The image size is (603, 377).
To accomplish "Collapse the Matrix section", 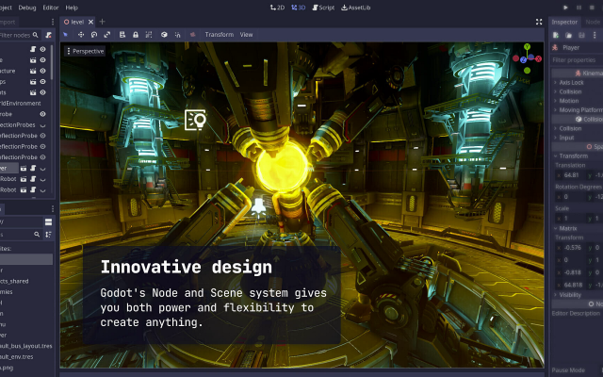I will click(565, 228).
